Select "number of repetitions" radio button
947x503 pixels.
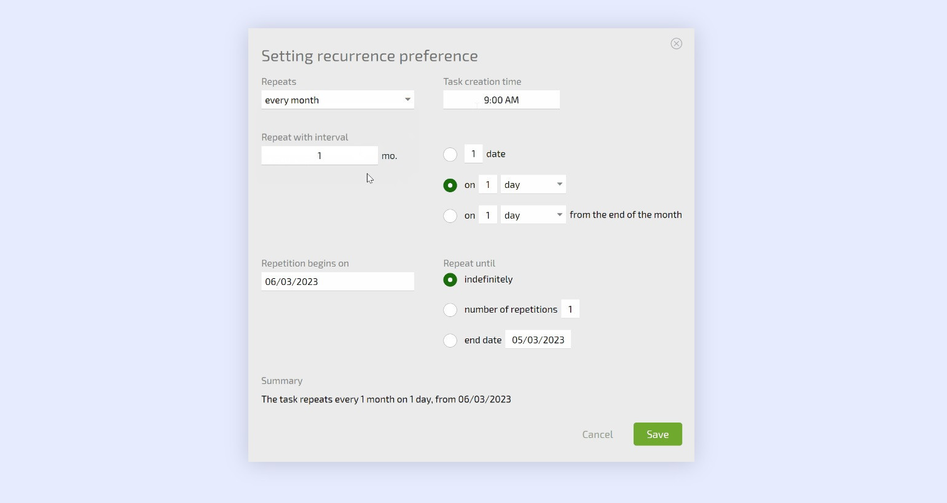[x=450, y=310]
